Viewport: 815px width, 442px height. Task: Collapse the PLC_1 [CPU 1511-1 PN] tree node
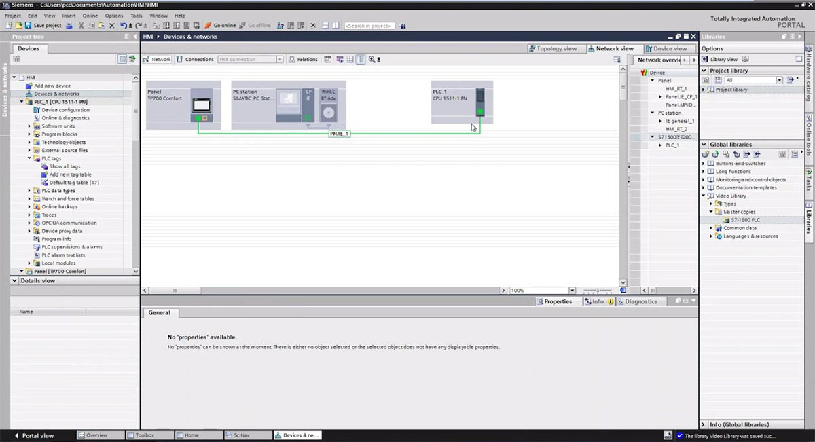click(x=22, y=102)
